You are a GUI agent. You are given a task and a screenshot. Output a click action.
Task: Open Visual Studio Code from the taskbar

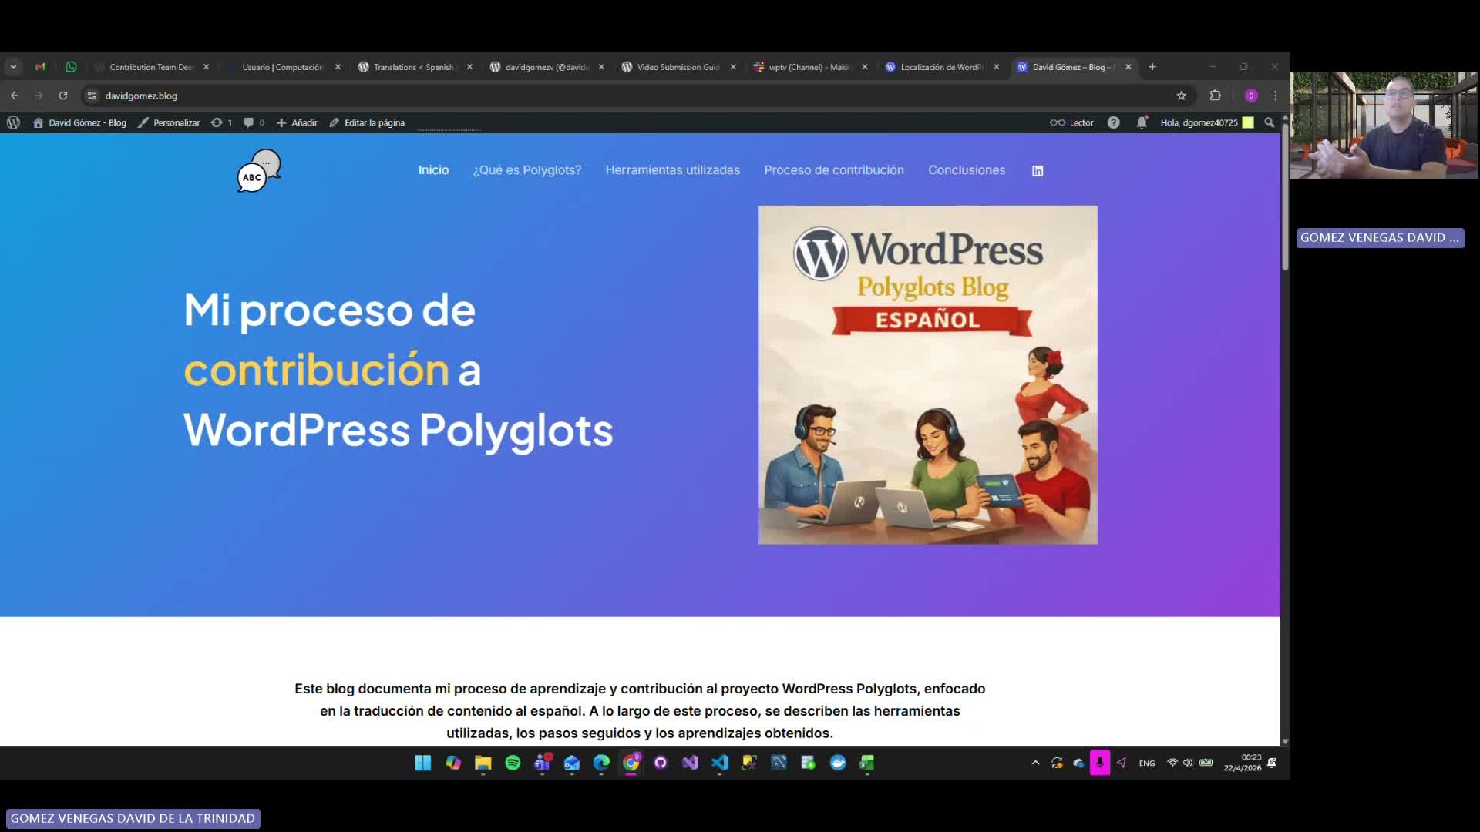pos(720,763)
